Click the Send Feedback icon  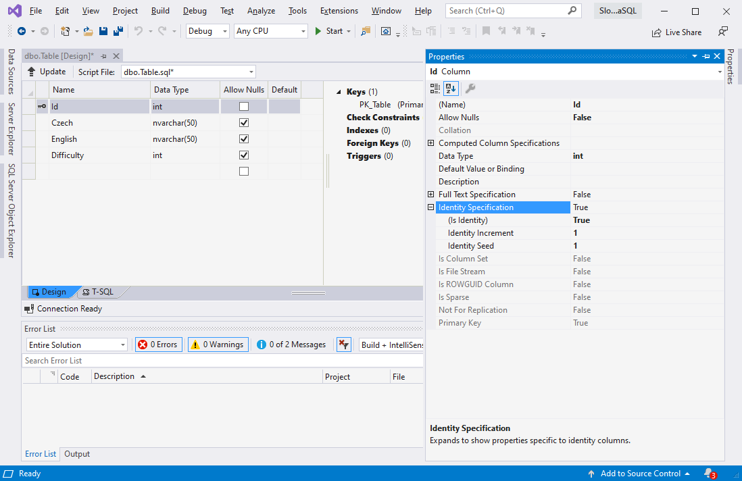point(722,32)
